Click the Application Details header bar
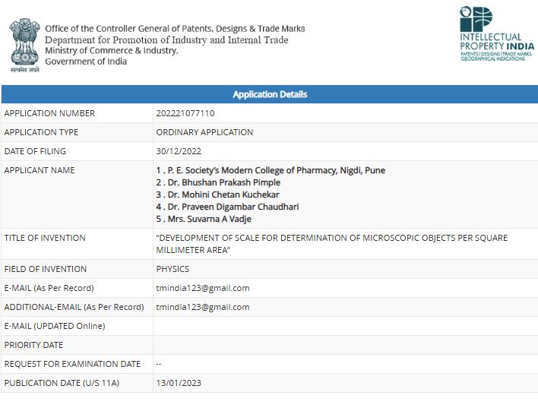This screenshot has width=538, height=408. (x=270, y=94)
